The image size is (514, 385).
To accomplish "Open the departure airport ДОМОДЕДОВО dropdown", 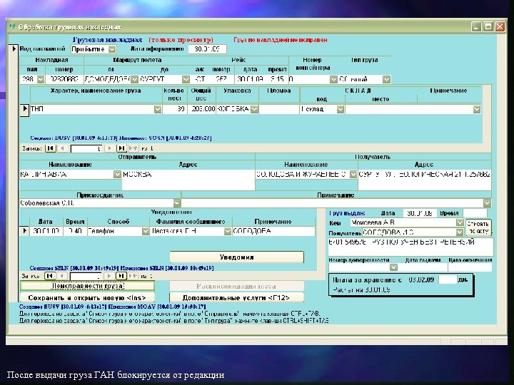I will click(x=134, y=79).
